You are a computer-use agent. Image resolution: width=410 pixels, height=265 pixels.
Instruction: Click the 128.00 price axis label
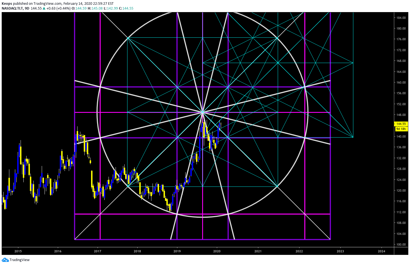[x=401, y=169]
